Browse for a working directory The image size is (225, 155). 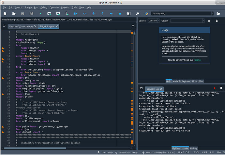(218, 14)
